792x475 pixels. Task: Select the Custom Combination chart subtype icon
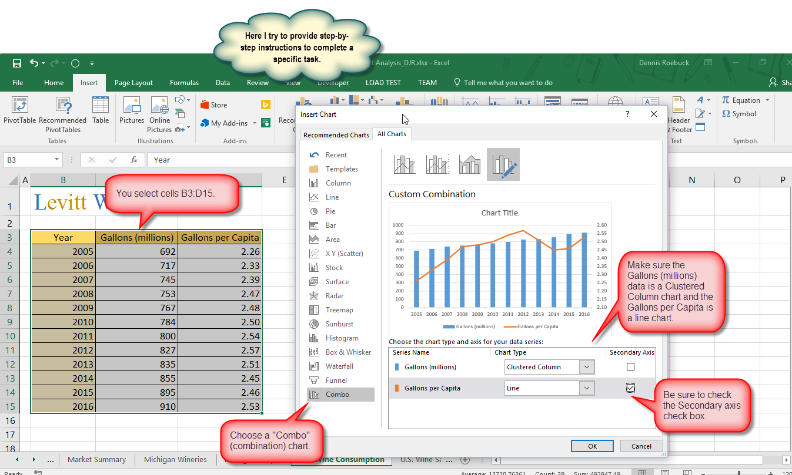503,164
